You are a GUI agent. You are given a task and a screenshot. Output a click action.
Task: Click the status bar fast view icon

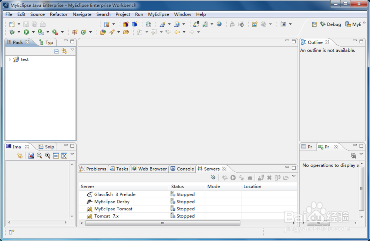[11, 232]
